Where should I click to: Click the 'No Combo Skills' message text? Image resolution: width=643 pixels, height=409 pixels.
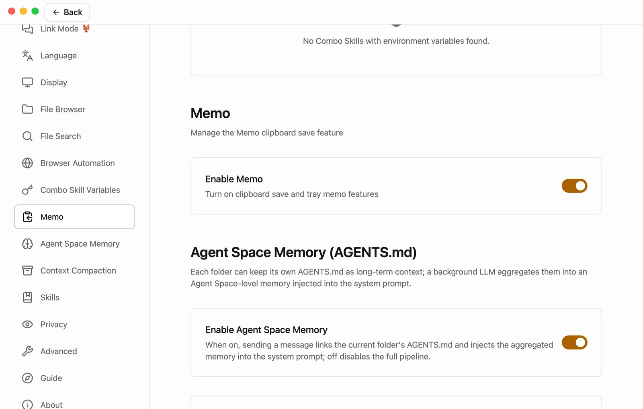click(x=396, y=41)
